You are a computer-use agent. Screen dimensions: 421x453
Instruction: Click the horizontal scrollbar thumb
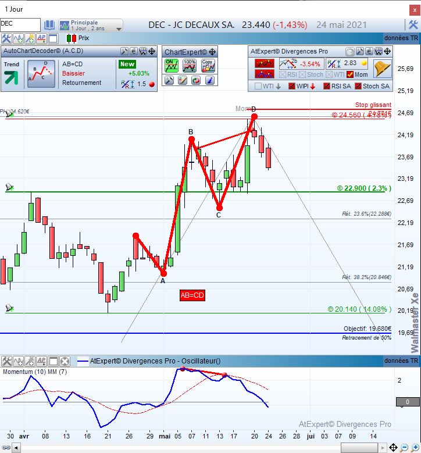tap(359, 448)
